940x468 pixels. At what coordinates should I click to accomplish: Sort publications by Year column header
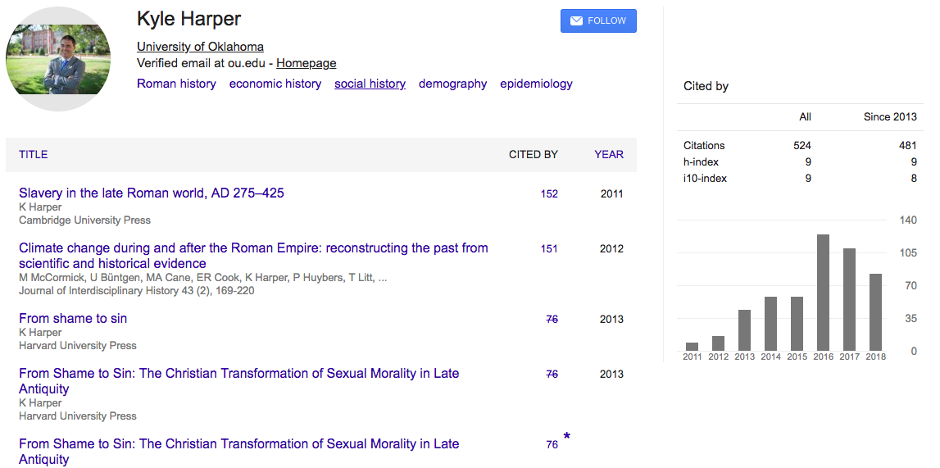click(x=609, y=154)
